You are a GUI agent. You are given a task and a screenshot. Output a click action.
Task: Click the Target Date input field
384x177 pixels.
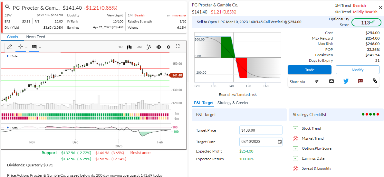click(x=261, y=142)
